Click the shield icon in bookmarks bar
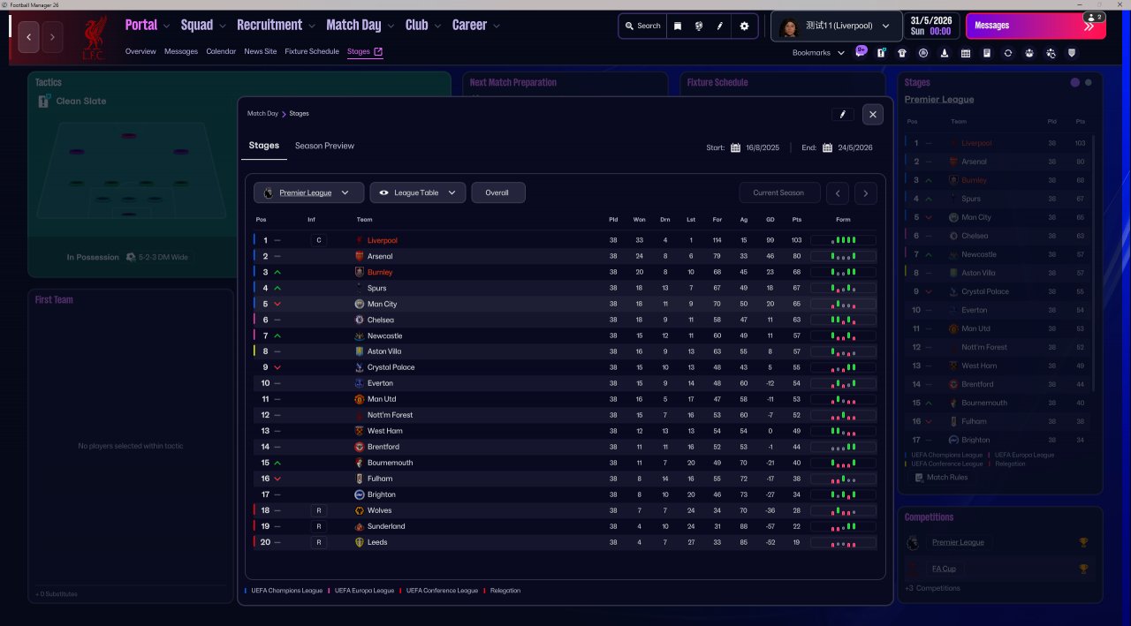1131x626 pixels. [x=1072, y=53]
